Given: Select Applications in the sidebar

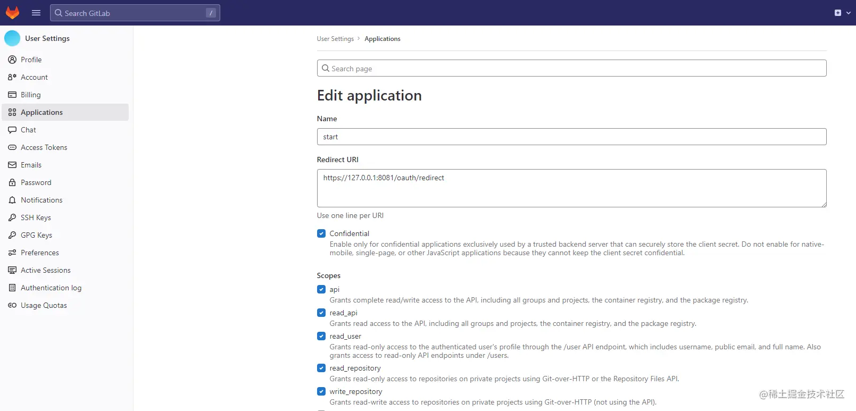Looking at the screenshot, I should pyautogui.click(x=65, y=112).
